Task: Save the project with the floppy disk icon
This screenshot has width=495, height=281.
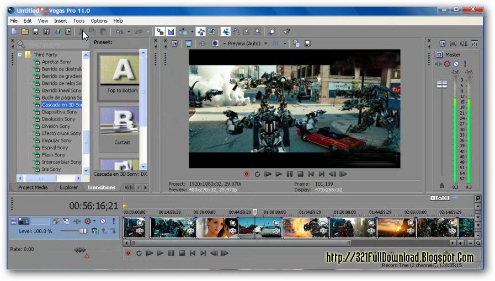Action: pyautogui.click(x=35, y=31)
